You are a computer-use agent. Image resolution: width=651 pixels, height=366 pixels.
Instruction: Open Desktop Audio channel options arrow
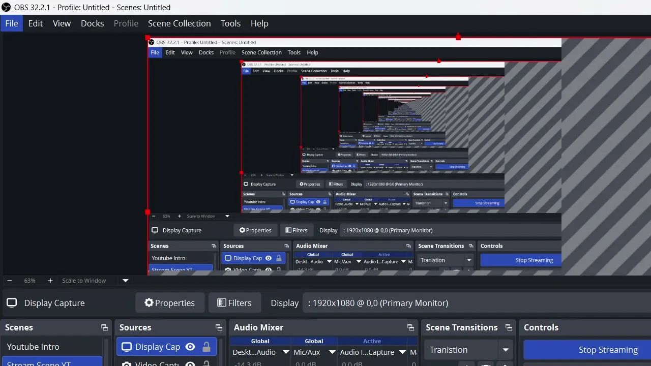[x=286, y=352]
